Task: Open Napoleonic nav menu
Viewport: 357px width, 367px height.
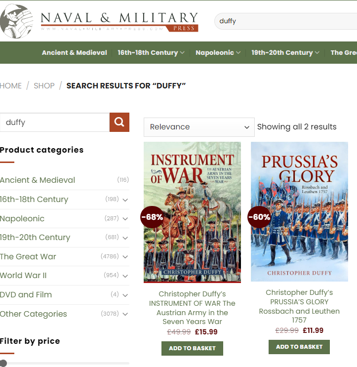Action: pos(218,53)
